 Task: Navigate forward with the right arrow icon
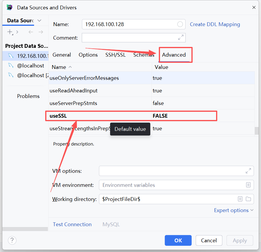click(x=41, y=32)
